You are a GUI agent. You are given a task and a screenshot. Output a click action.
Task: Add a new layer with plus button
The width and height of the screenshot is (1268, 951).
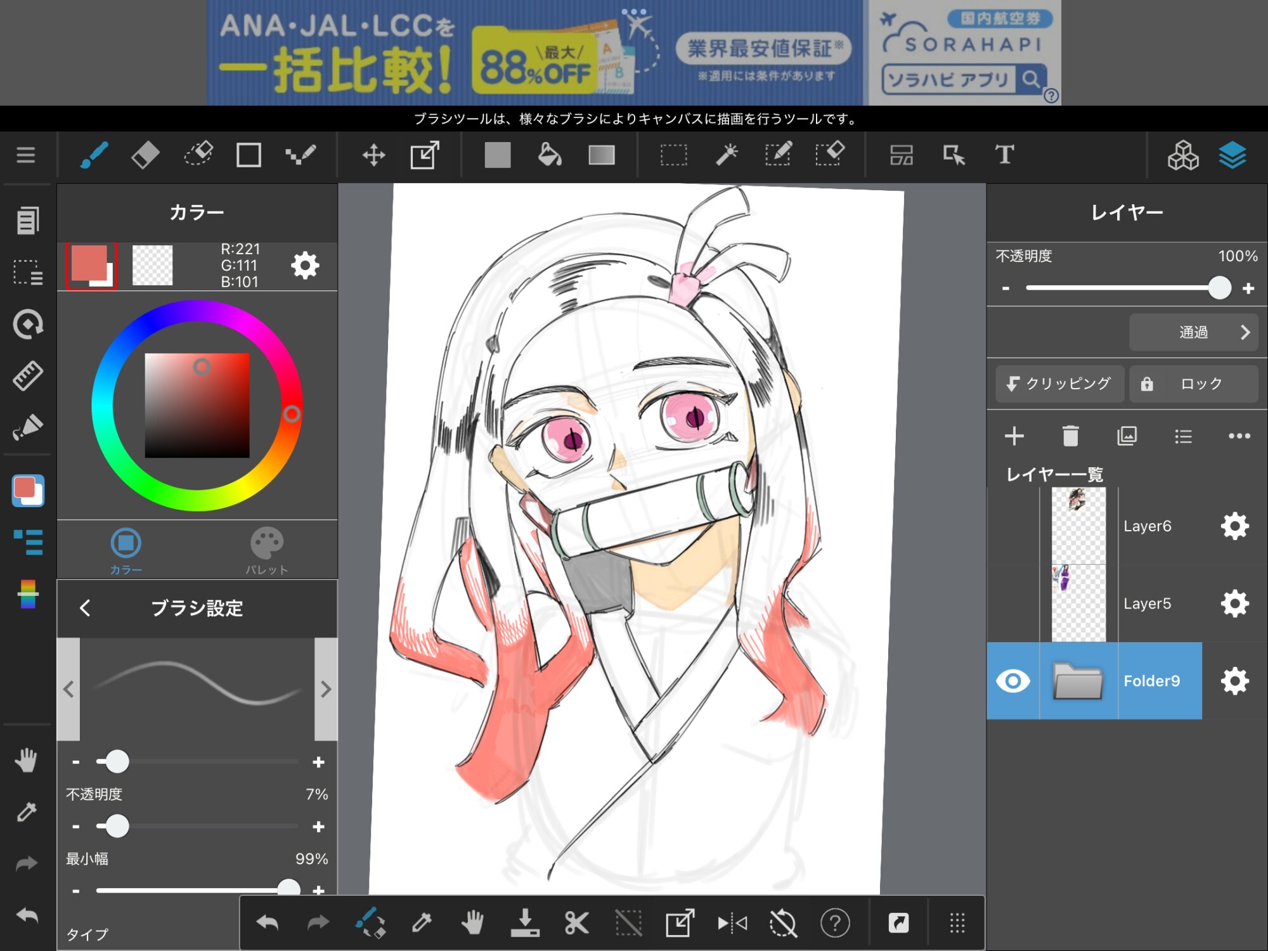pos(1014,436)
